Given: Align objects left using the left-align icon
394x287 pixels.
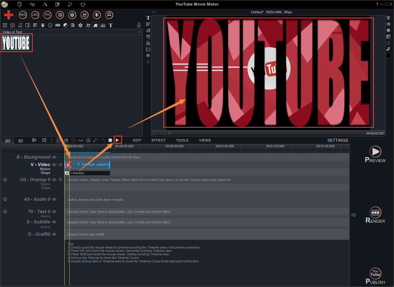Looking at the screenshot, I should point(148,24).
